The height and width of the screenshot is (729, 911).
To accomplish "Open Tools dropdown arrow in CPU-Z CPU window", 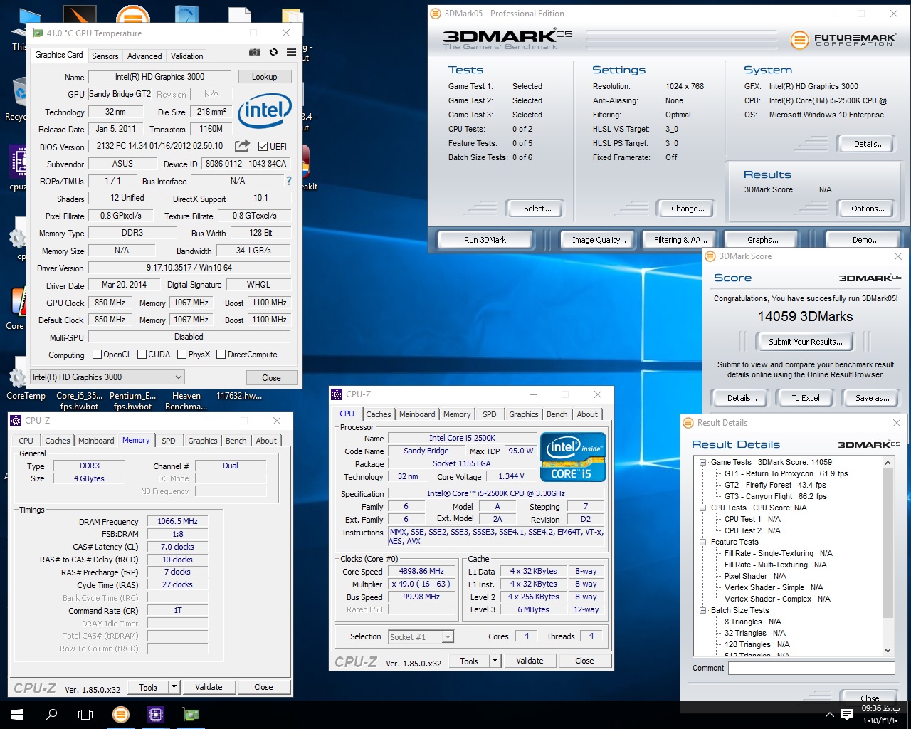I will coord(495,661).
